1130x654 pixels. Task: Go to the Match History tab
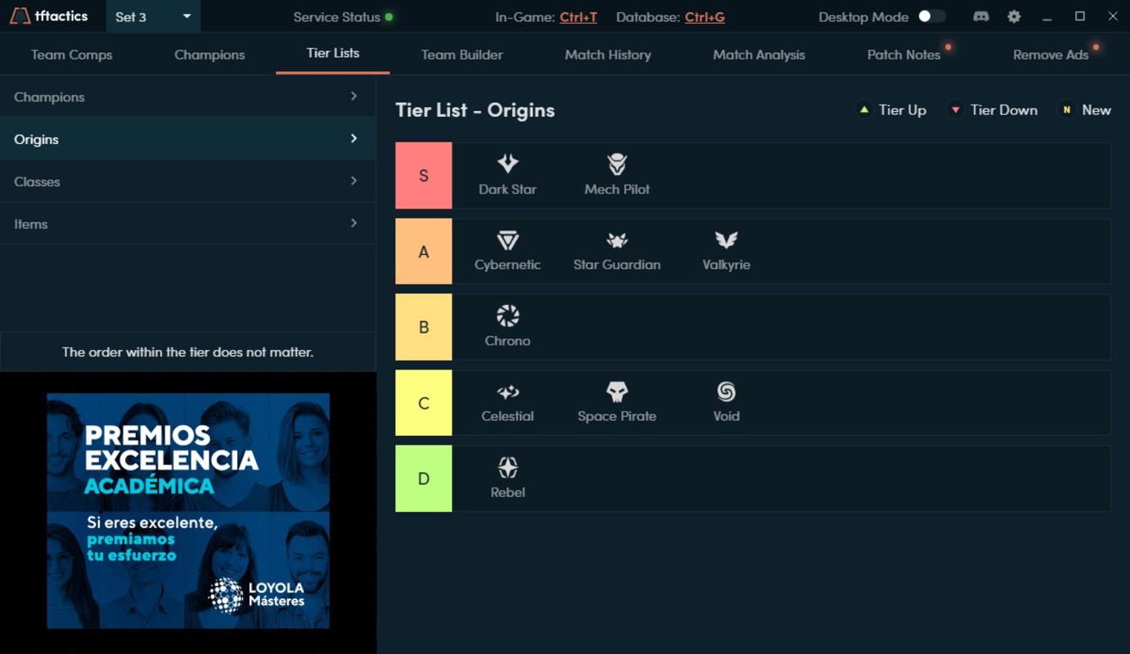(608, 55)
